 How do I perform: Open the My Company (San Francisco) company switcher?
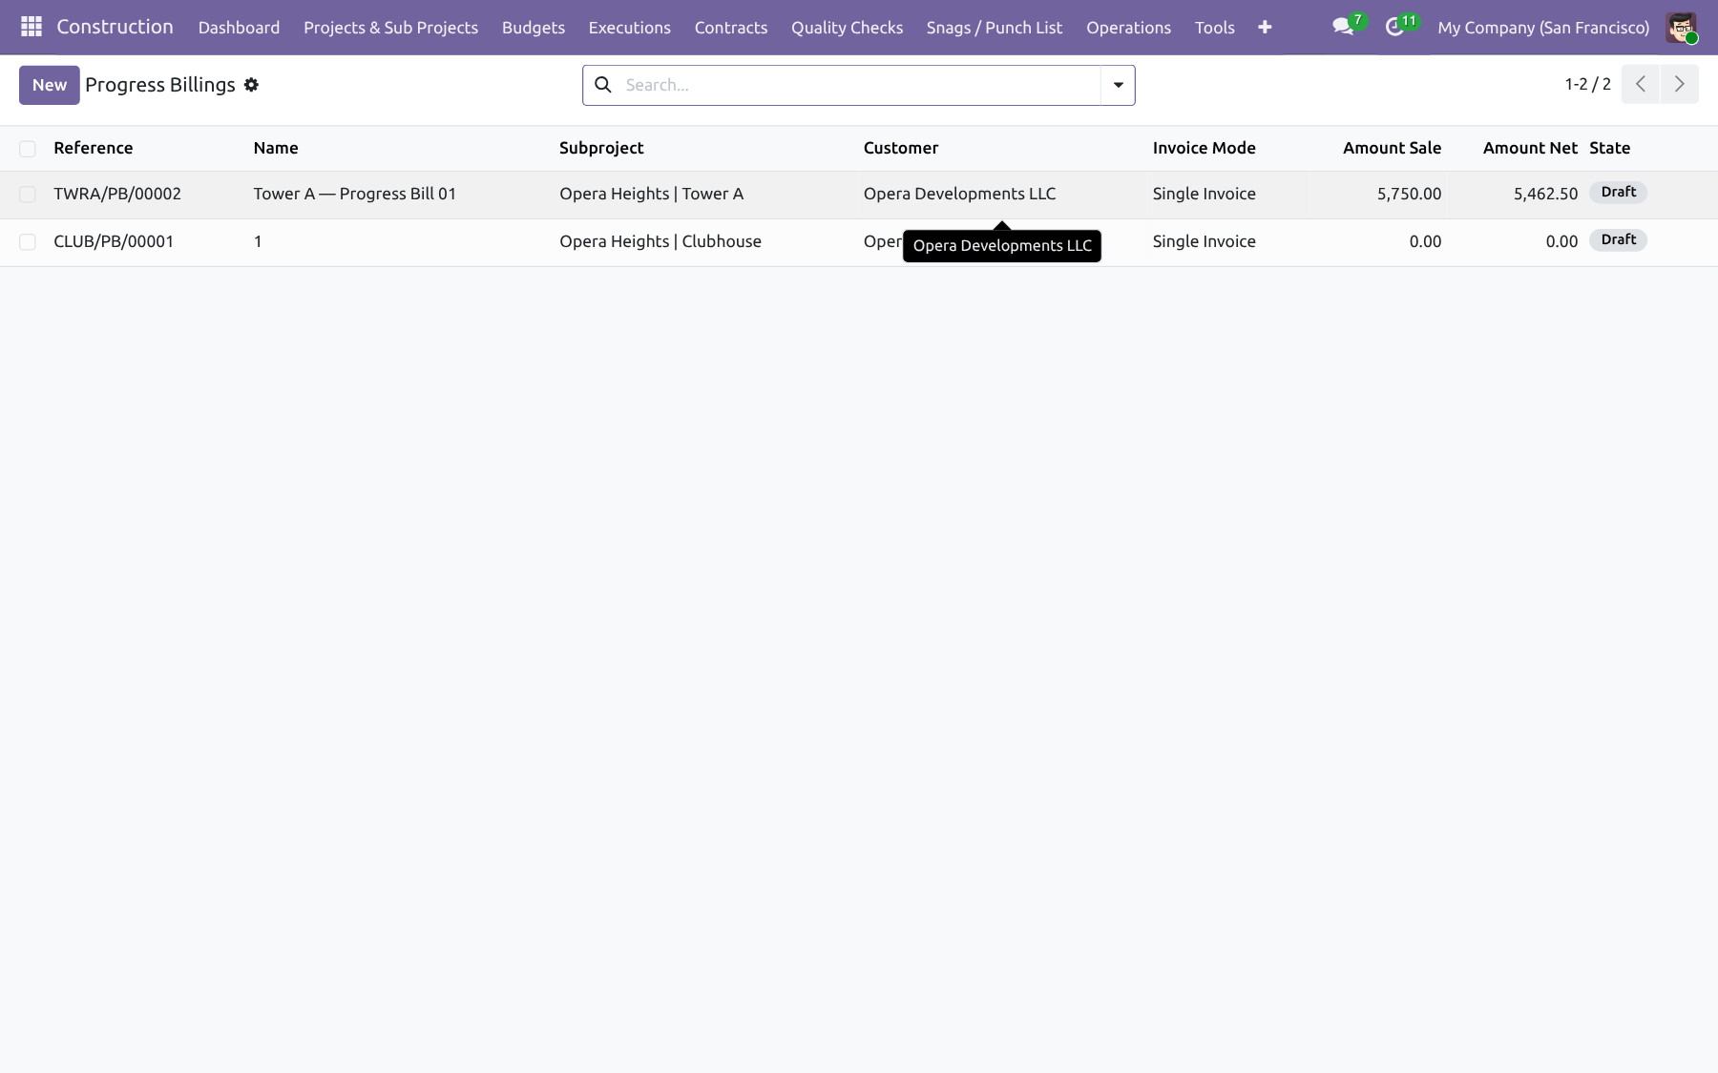click(x=1543, y=28)
